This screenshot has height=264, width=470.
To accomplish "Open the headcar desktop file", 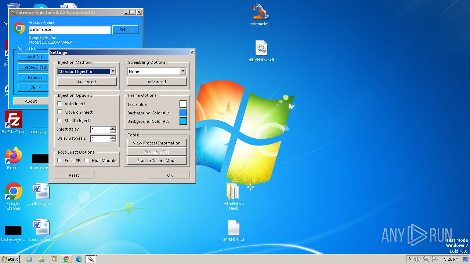I will 39,132.
